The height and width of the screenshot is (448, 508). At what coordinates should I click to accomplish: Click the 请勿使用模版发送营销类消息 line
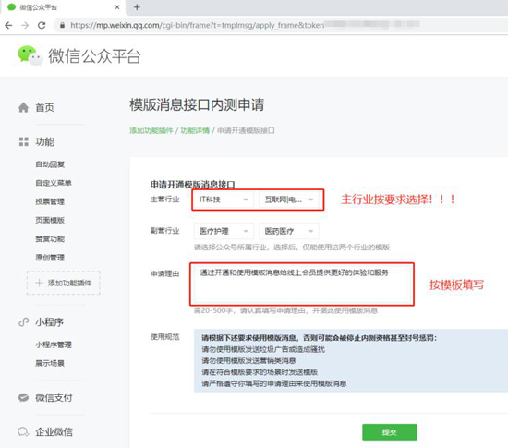[x=248, y=360]
